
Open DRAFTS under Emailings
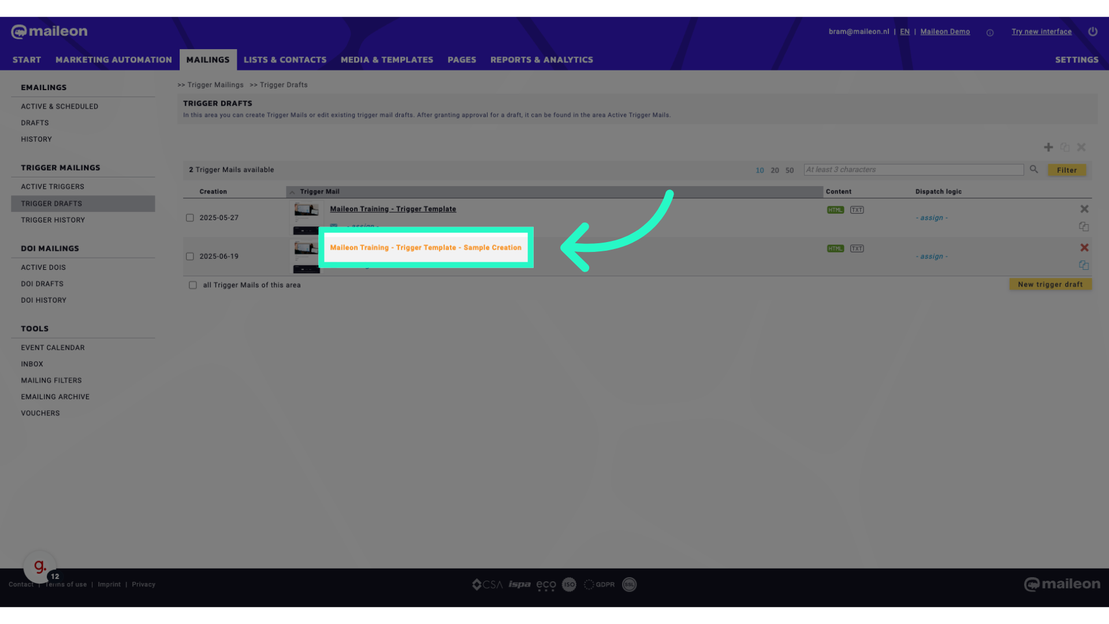coord(35,123)
